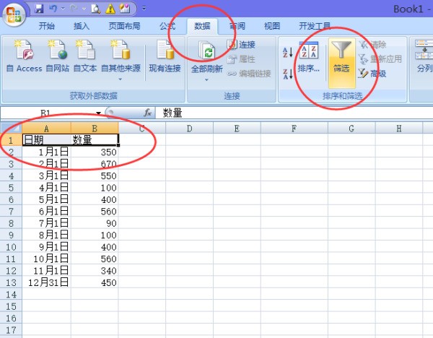This screenshot has width=433, height=338.
Task: Redo the last undone action
Action: tap(74, 9)
